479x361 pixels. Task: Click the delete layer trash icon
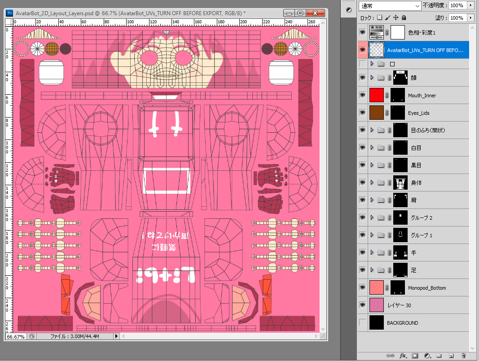click(x=463, y=356)
